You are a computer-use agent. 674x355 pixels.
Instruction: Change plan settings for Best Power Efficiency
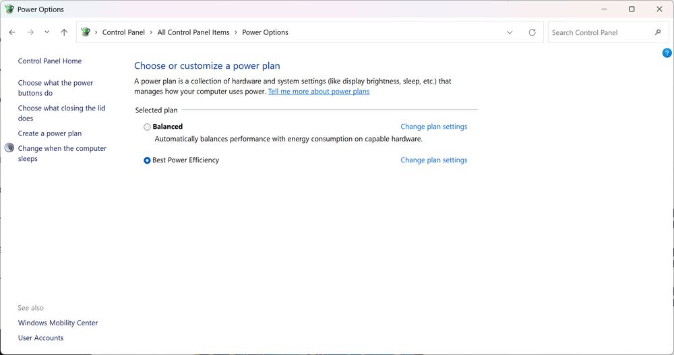[x=433, y=160]
